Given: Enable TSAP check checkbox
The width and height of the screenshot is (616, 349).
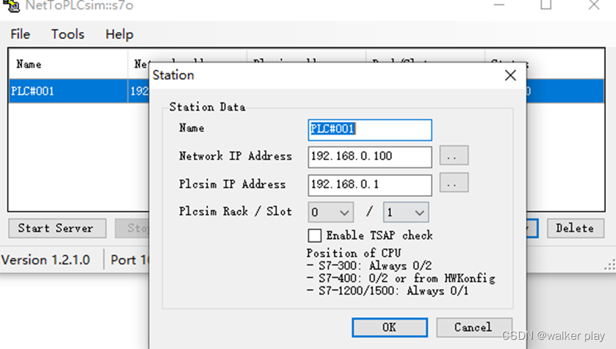Looking at the screenshot, I should tap(315, 236).
